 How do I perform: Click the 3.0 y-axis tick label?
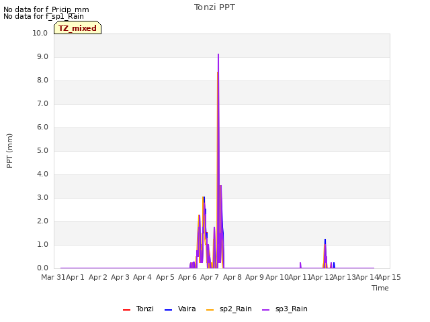pyautogui.click(x=42, y=198)
